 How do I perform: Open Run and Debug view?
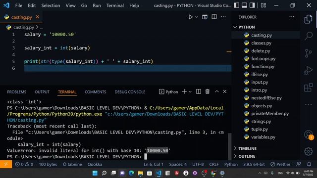(x=308, y=70)
